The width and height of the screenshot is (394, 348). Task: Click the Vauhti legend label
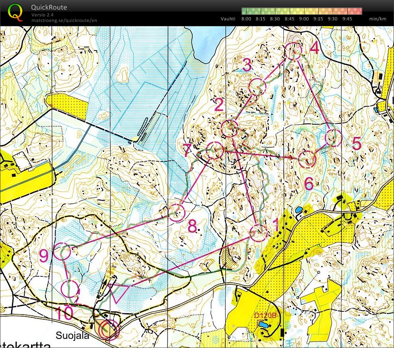coord(228,18)
